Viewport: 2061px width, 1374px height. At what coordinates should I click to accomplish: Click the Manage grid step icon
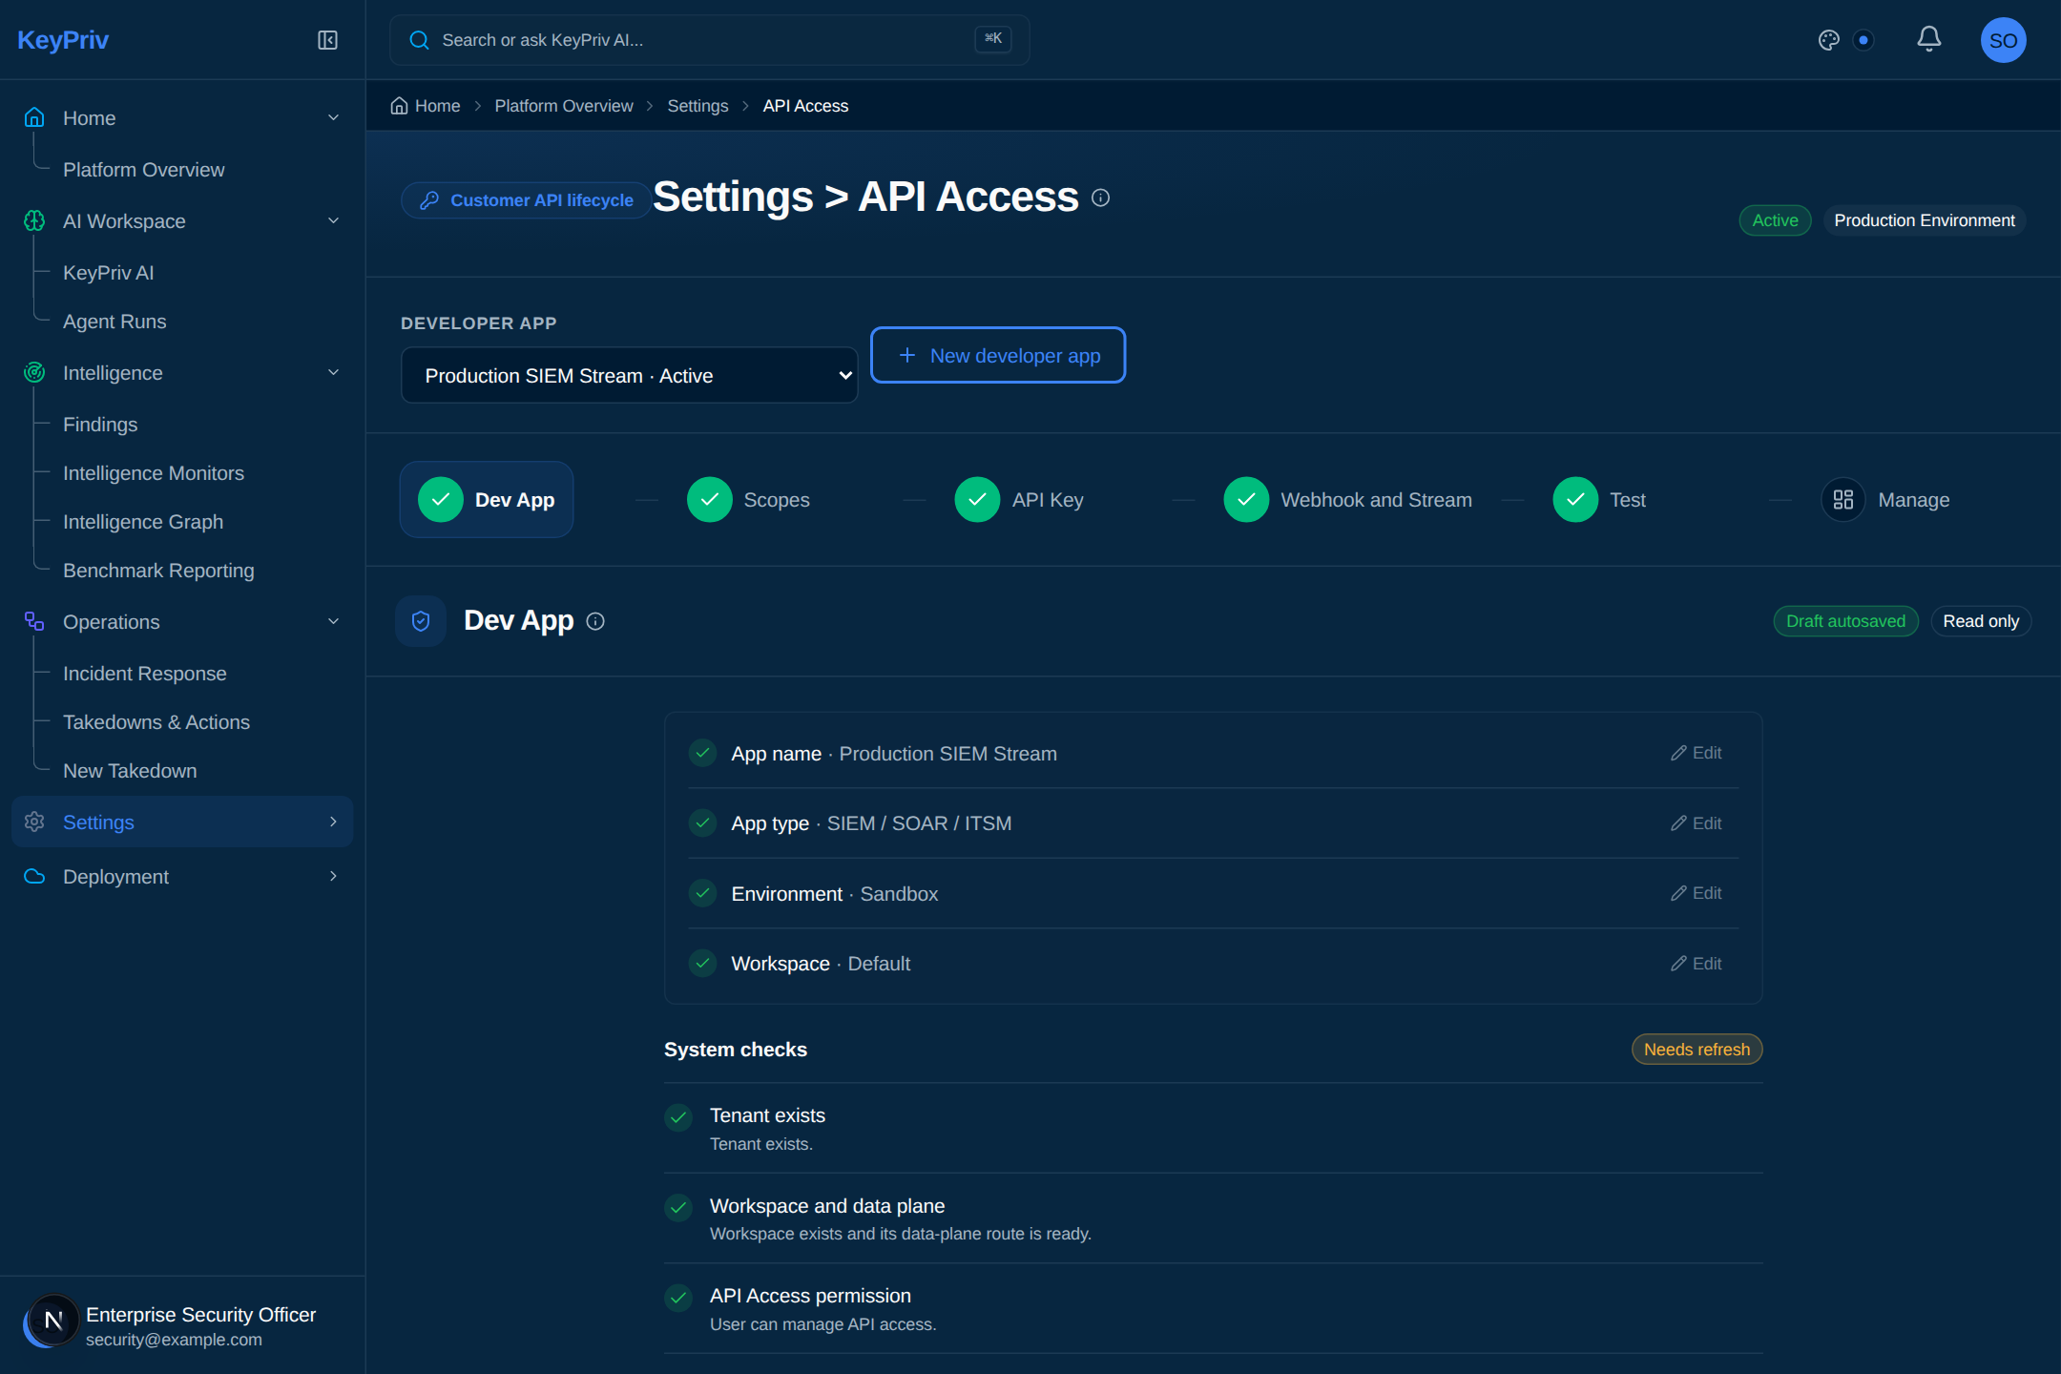[x=1843, y=499]
